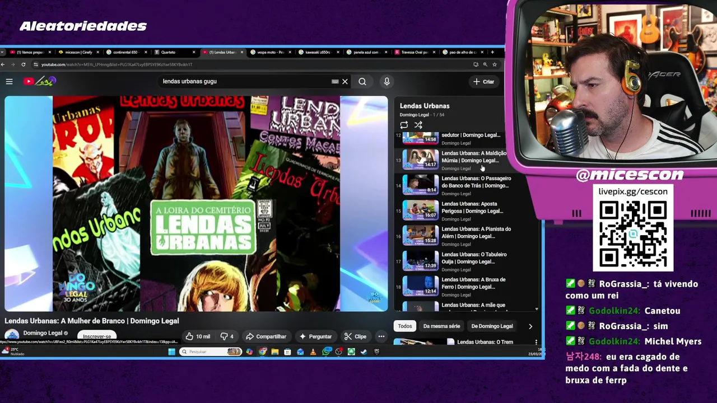Viewport: 717px width, 403px height.
Task: Open options menu for the O Trem video
Action: point(536,342)
